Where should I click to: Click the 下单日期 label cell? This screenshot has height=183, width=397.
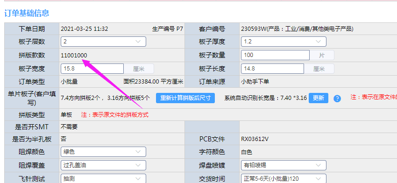(x=32, y=29)
